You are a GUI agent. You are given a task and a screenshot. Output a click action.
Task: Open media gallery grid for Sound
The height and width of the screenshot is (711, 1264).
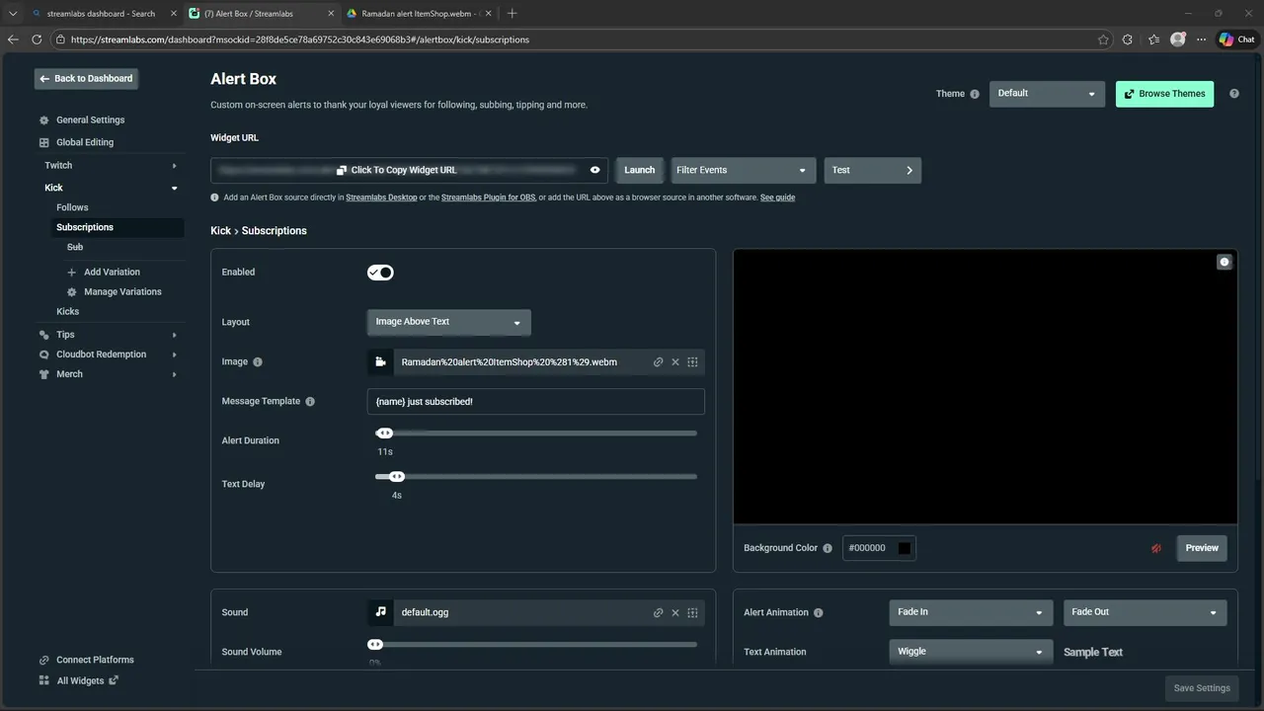click(x=693, y=612)
